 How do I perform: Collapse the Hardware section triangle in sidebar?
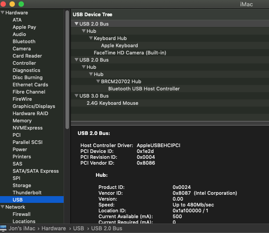pos(3,13)
